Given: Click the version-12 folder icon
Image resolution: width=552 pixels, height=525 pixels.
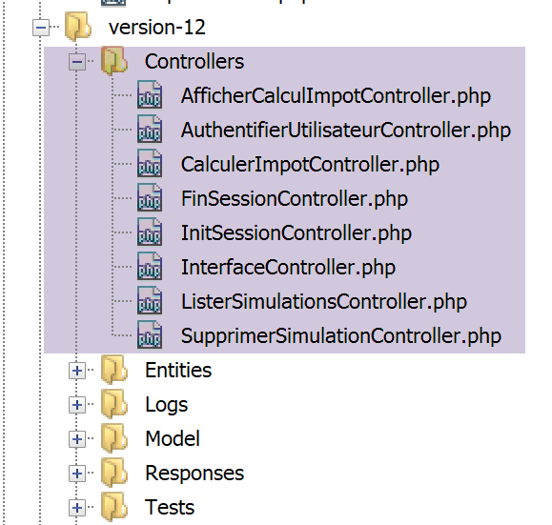Looking at the screenshot, I should click(x=78, y=27).
